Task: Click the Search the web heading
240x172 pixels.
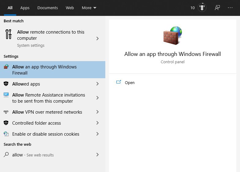Action: click(x=17, y=144)
